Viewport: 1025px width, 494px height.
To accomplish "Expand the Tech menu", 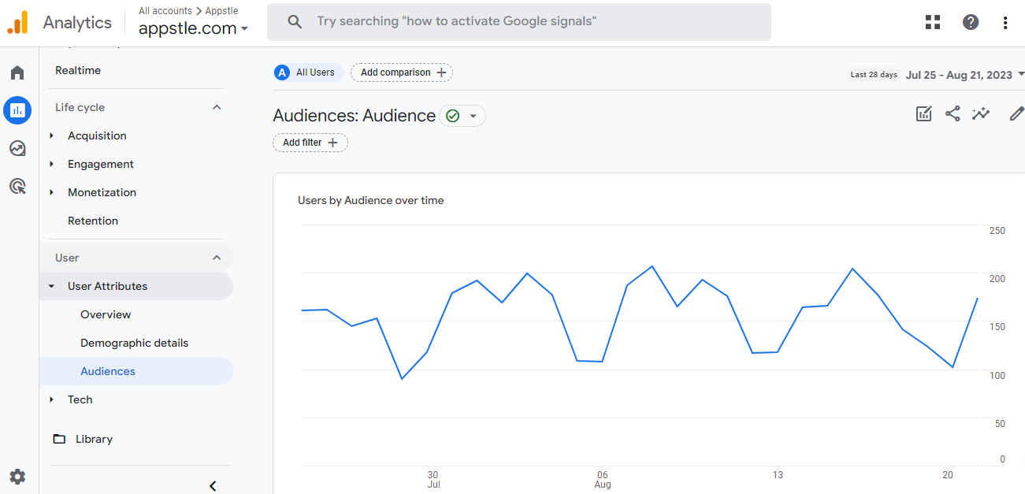I will tap(52, 399).
